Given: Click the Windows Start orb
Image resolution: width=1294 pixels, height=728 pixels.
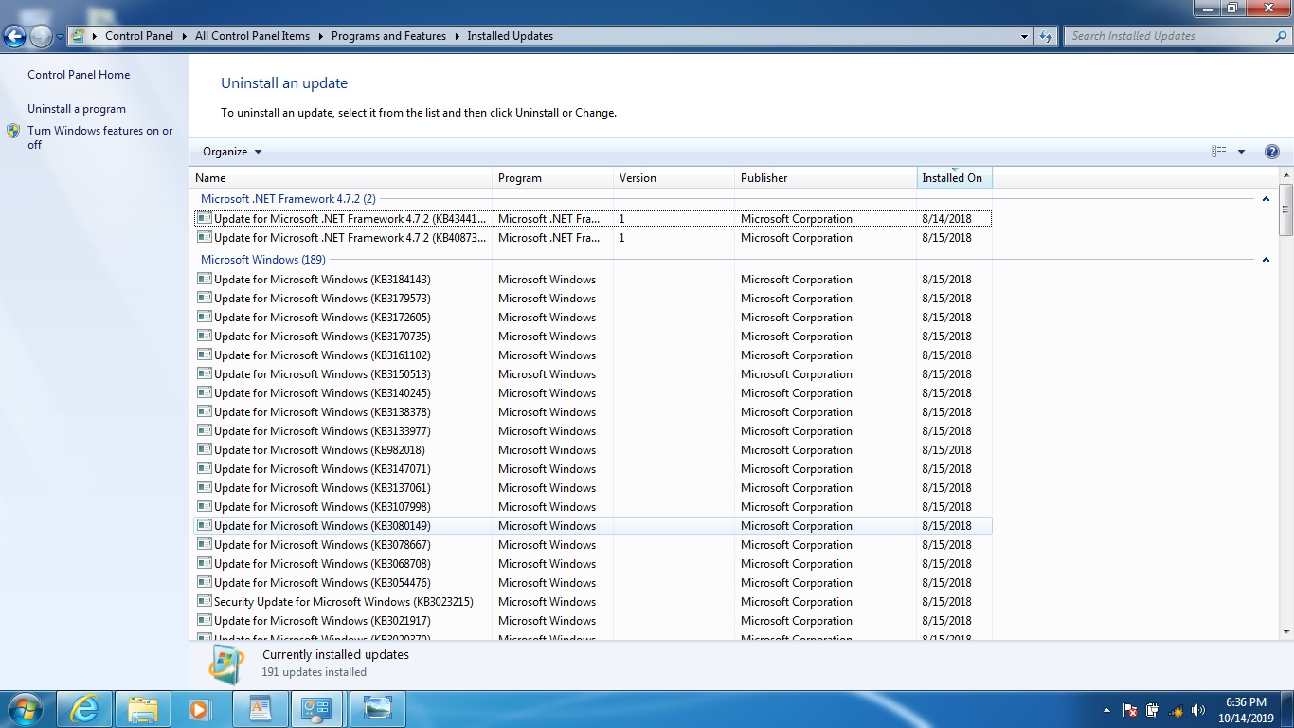Looking at the screenshot, I should click(25, 708).
